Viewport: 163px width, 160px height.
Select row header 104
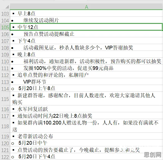click(x=5, y=20)
